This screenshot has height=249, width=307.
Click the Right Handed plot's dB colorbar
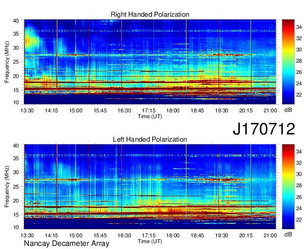tap(288, 62)
